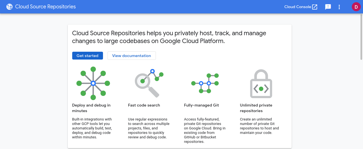This screenshot has height=149, width=363.
Task: Open the three-dot more options menu
Action: [339, 7]
